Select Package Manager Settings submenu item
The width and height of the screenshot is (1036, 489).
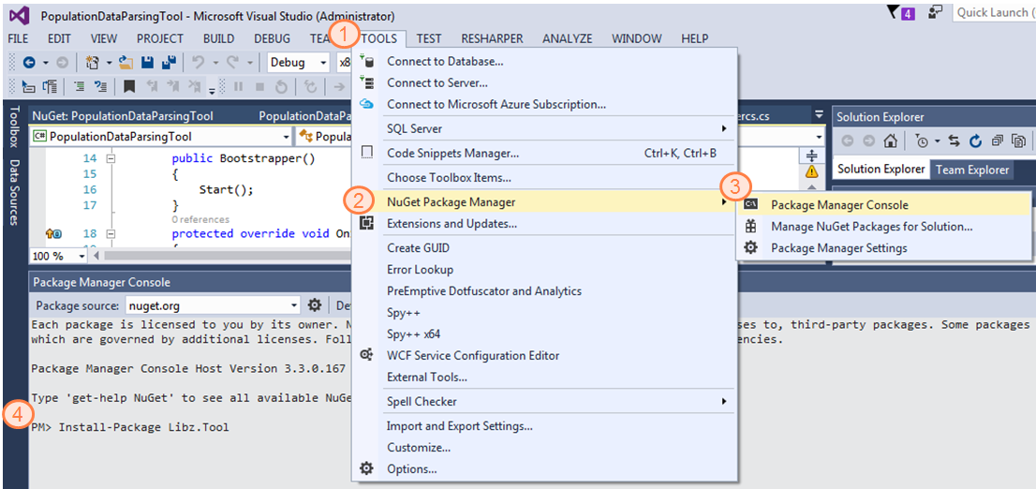coord(883,248)
